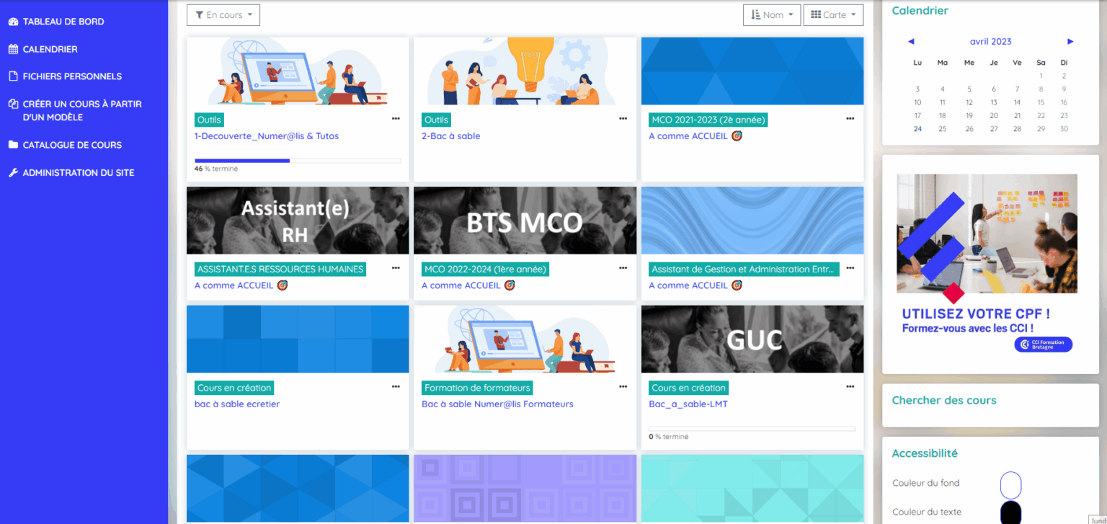Open the three-dot menu on the BTS MCO card
The height and width of the screenshot is (524, 1107).
[623, 267]
